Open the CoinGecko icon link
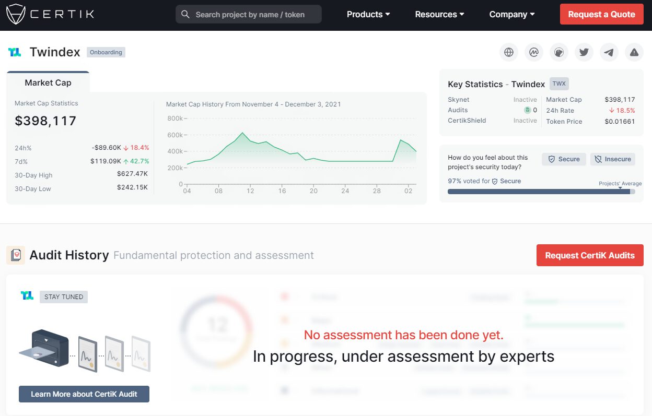 (559, 52)
